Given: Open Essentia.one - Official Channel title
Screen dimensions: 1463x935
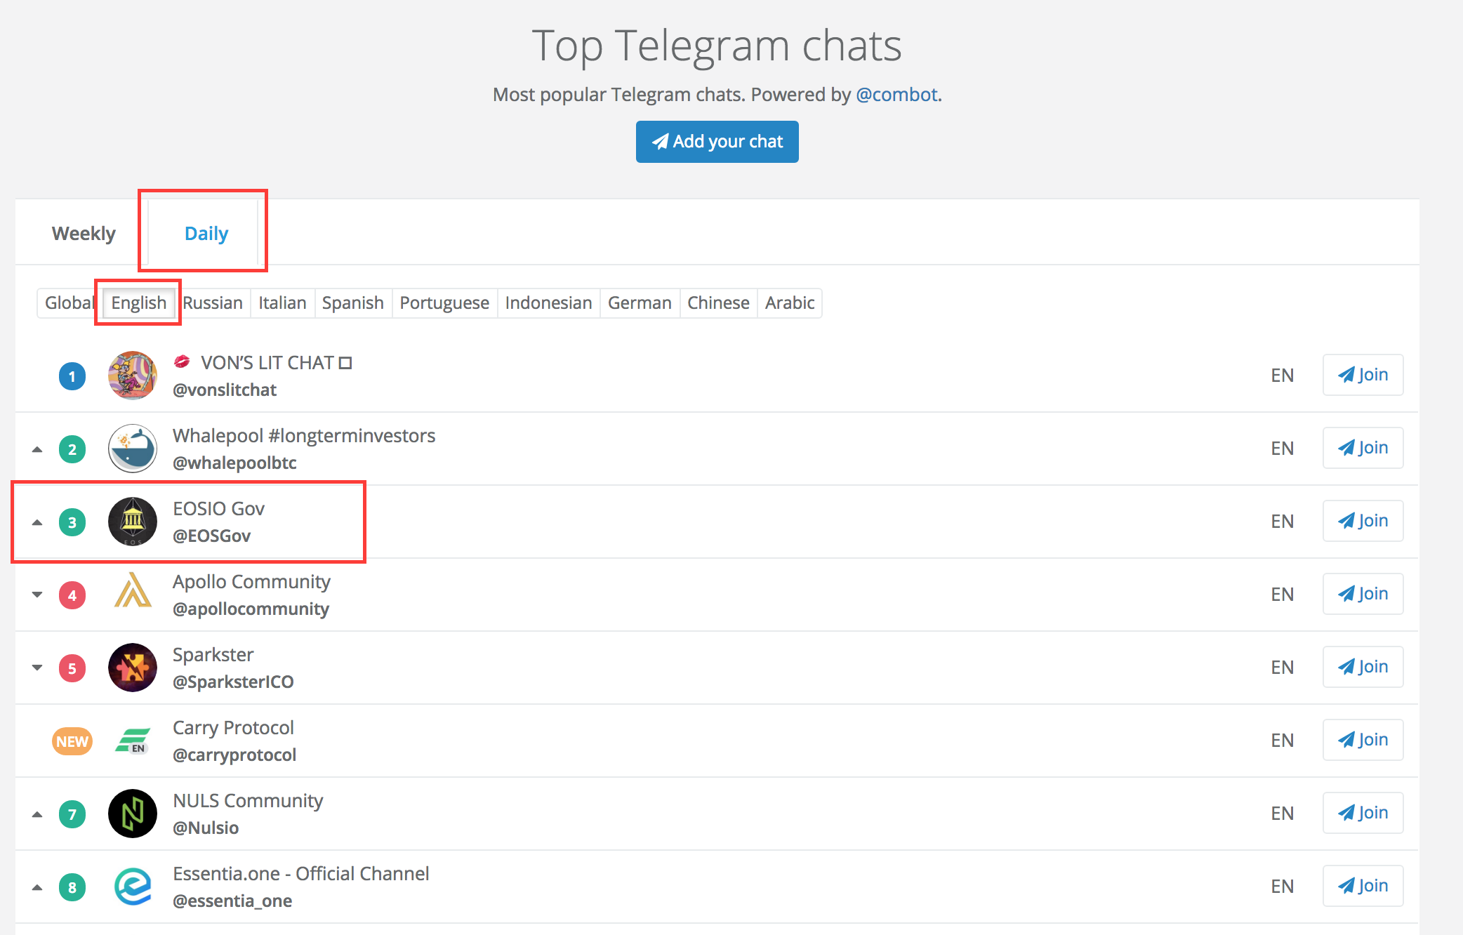Looking at the screenshot, I should [x=301, y=873].
